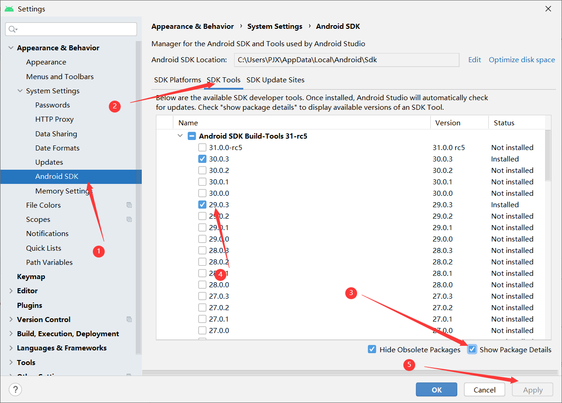
Task: Tick the 30.0.0 build-tools checkbox
Action: click(202, 193)
